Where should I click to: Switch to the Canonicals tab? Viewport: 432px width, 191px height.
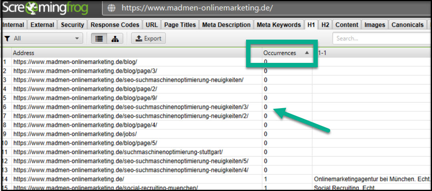(408, 25)
